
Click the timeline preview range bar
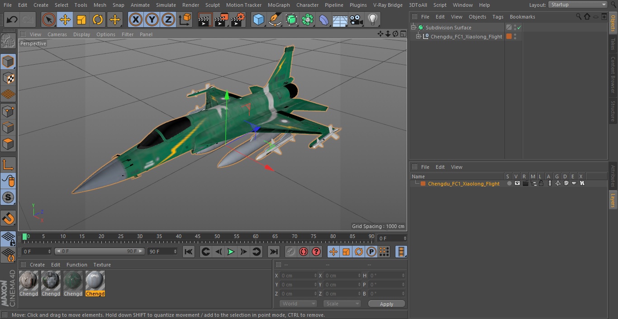(100, 252)
